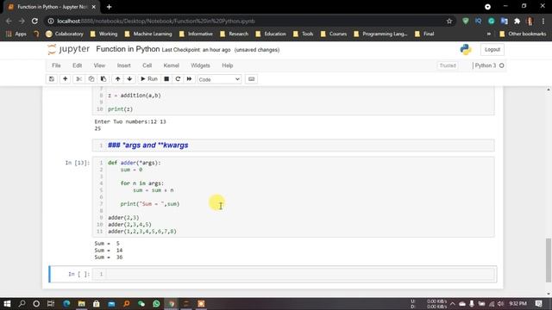552x310 pixels.
Task: Open the command palette keyboard icon
Action: 251,79
